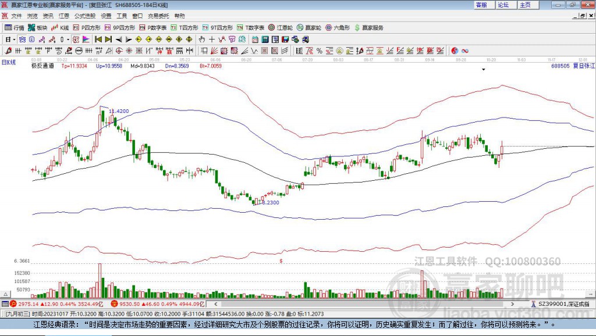Jump to last bar with skip-forward icon

[108, 40]
